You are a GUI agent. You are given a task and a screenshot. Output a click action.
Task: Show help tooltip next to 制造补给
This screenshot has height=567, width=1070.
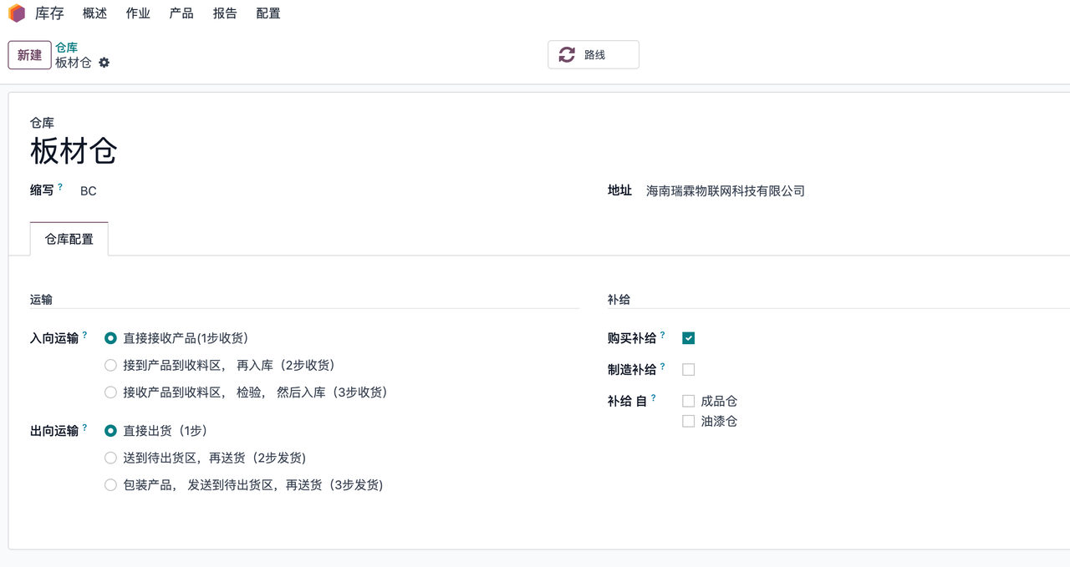coord(663,366)
